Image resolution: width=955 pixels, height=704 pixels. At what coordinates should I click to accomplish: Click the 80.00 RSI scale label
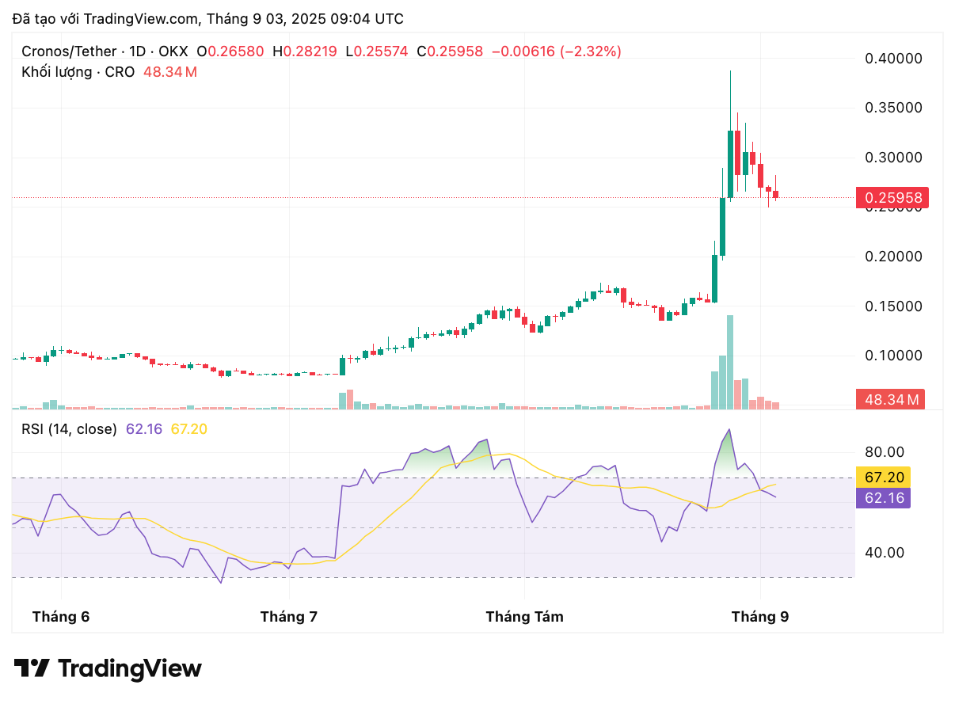tap(884, 452)
